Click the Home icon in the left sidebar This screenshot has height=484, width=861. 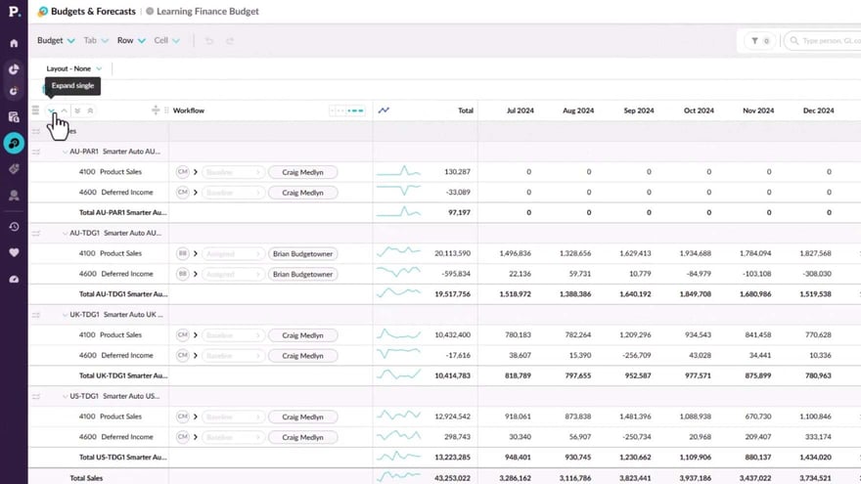tap(14, 43)
